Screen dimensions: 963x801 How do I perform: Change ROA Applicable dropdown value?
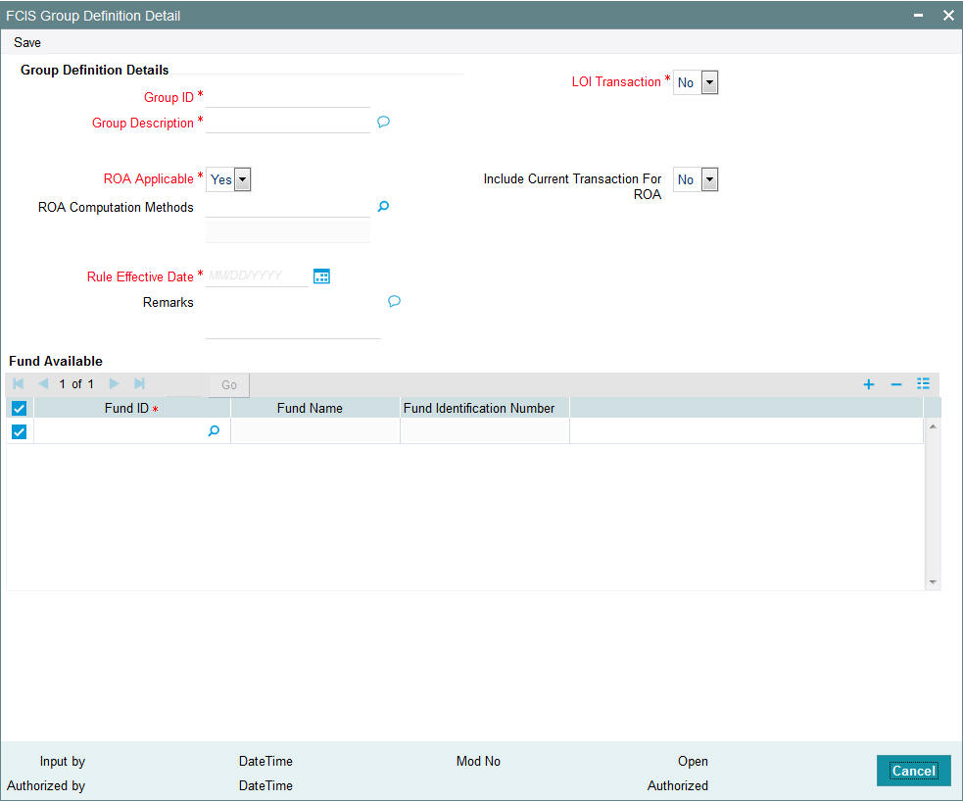241,179
